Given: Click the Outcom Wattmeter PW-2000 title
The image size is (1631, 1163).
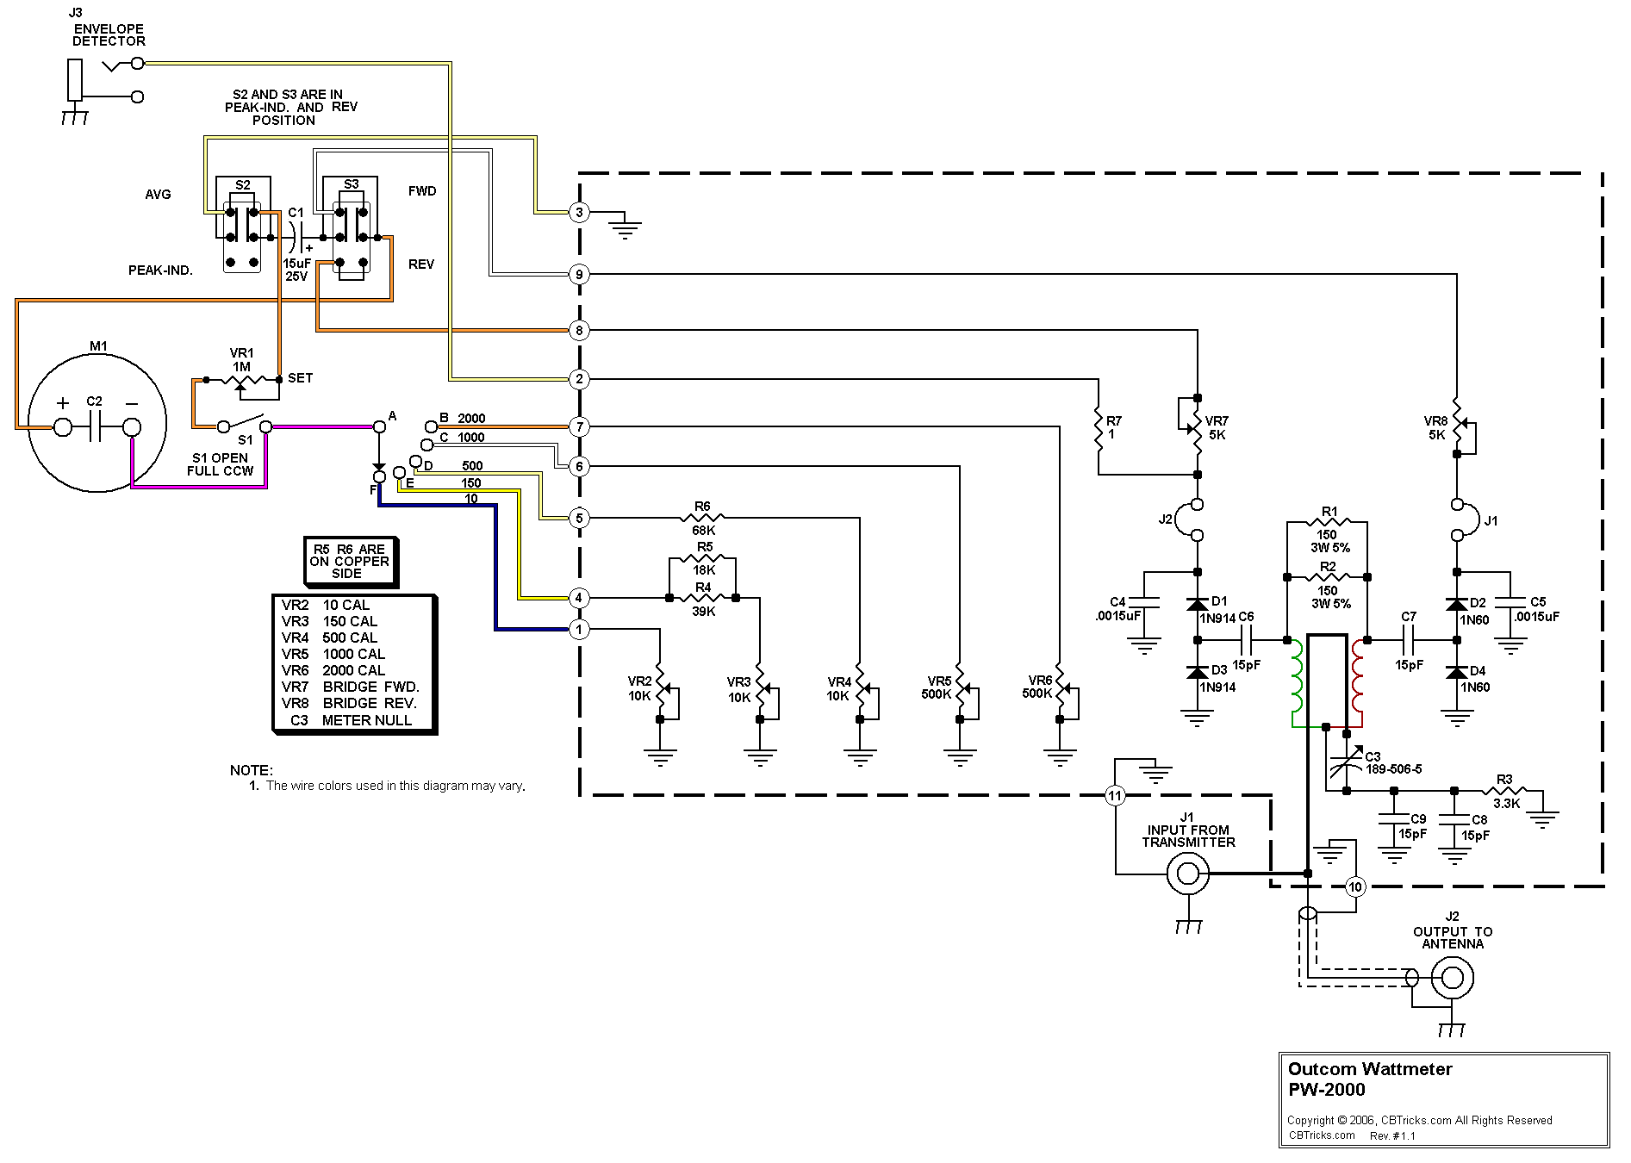Looking at the screenshot, I should click(1369, 1079).
